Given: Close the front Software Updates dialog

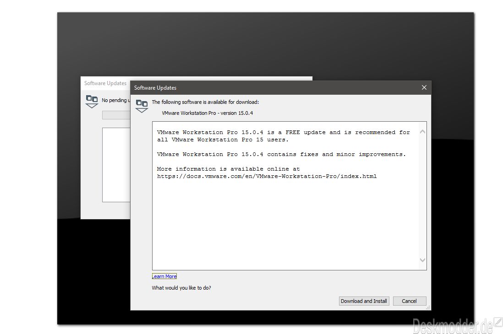Looking at the screenshot, I should (x=424, y=87).
